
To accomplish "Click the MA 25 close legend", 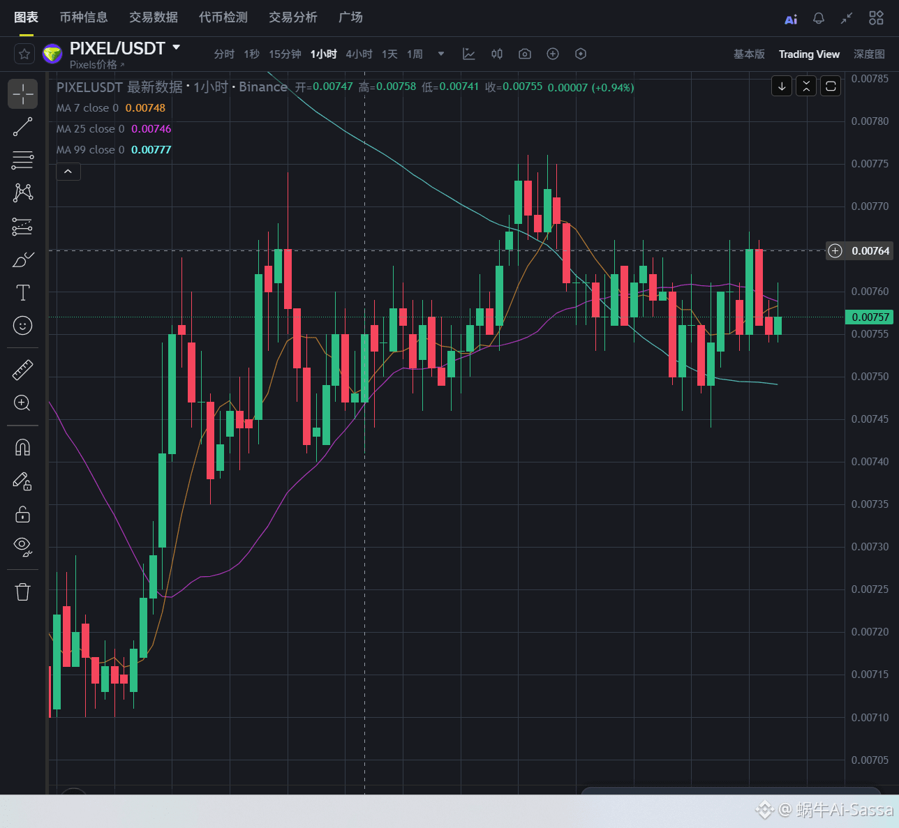I will point(114,129).
